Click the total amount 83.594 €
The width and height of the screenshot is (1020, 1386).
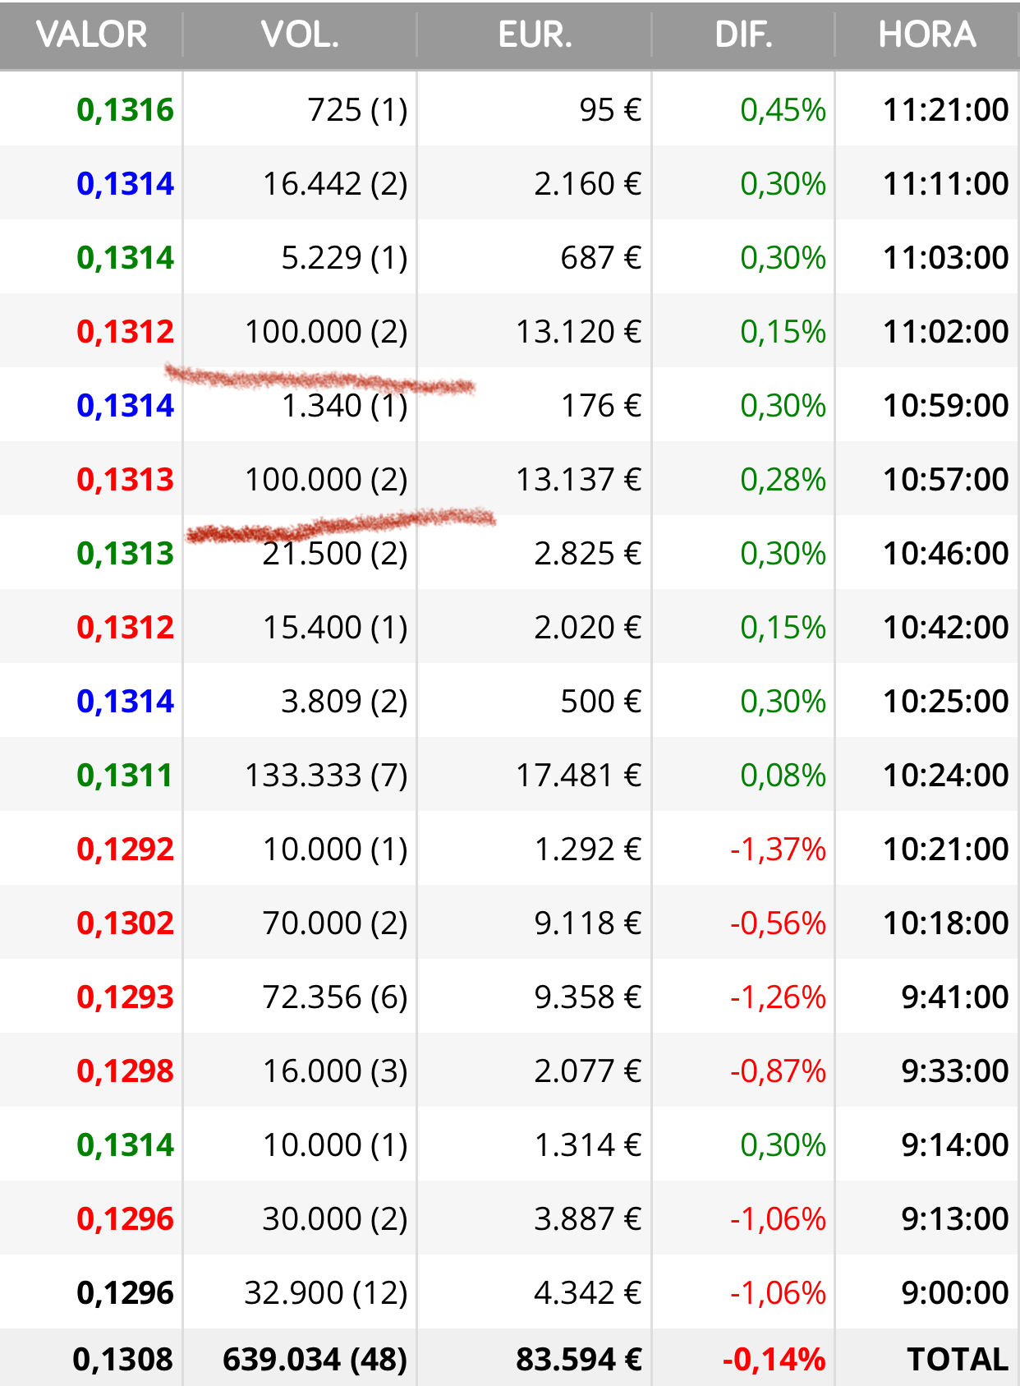pyautogui.click(x=579, y=1359)
